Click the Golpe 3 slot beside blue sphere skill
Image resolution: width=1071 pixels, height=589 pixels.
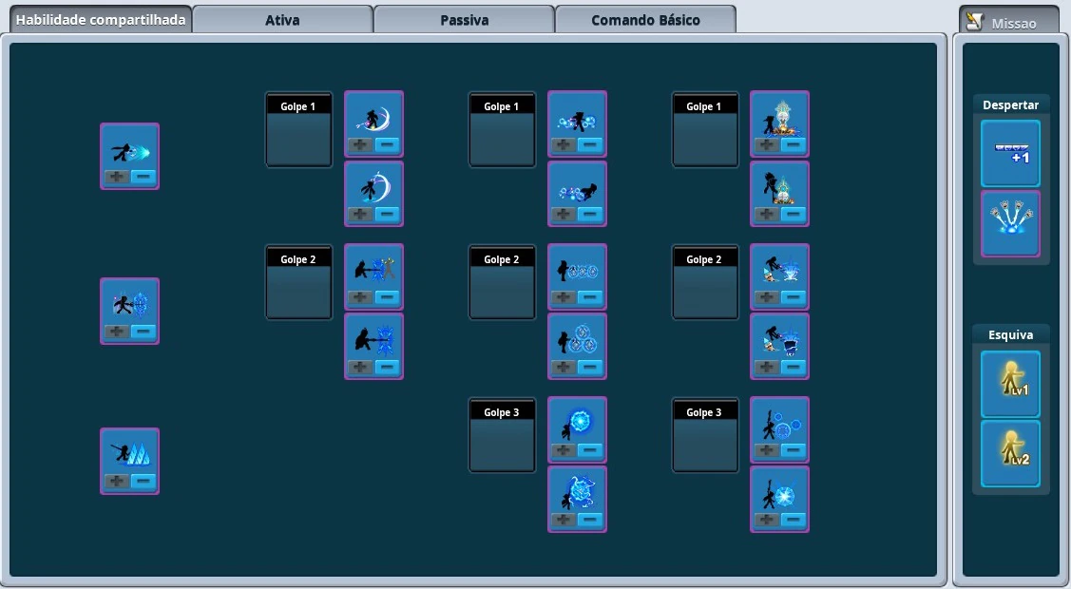point(502,435)
